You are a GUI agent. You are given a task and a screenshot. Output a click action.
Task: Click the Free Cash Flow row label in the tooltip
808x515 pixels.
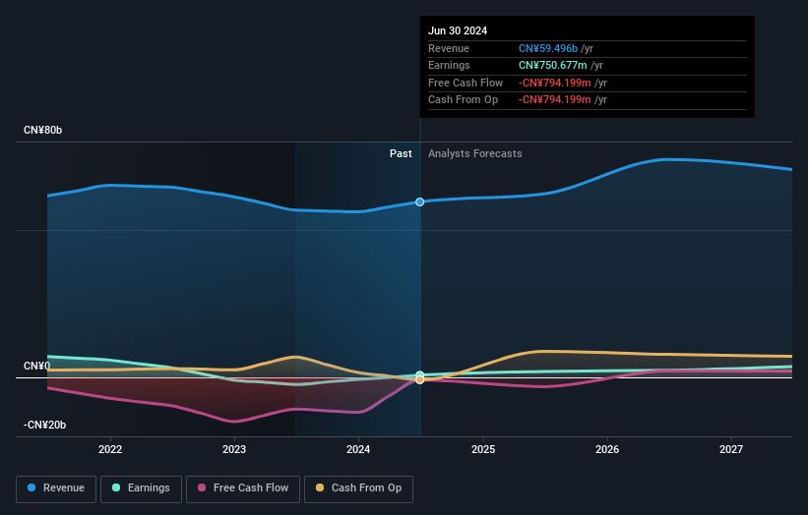point(466,83)
